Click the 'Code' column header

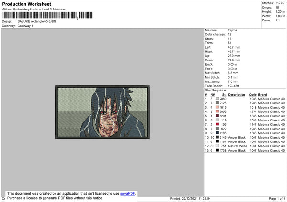coord(253,95)
